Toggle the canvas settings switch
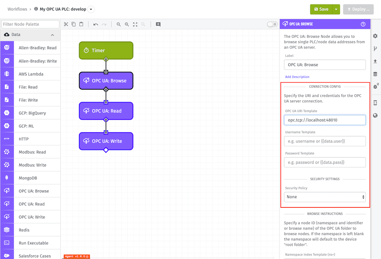 (x=272, y=24)
